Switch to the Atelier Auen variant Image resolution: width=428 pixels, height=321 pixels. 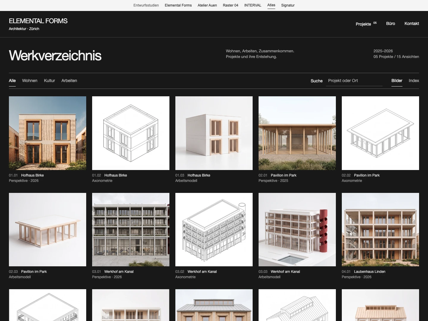coord(207,5)
